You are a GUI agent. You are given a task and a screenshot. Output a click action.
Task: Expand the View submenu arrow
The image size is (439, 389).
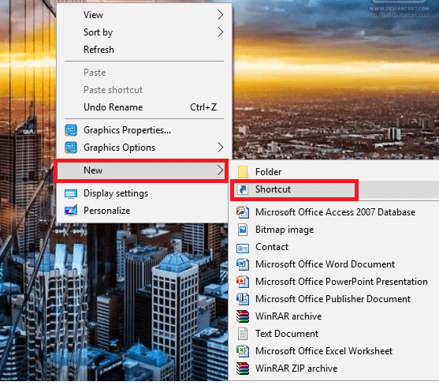coord(221,14)
